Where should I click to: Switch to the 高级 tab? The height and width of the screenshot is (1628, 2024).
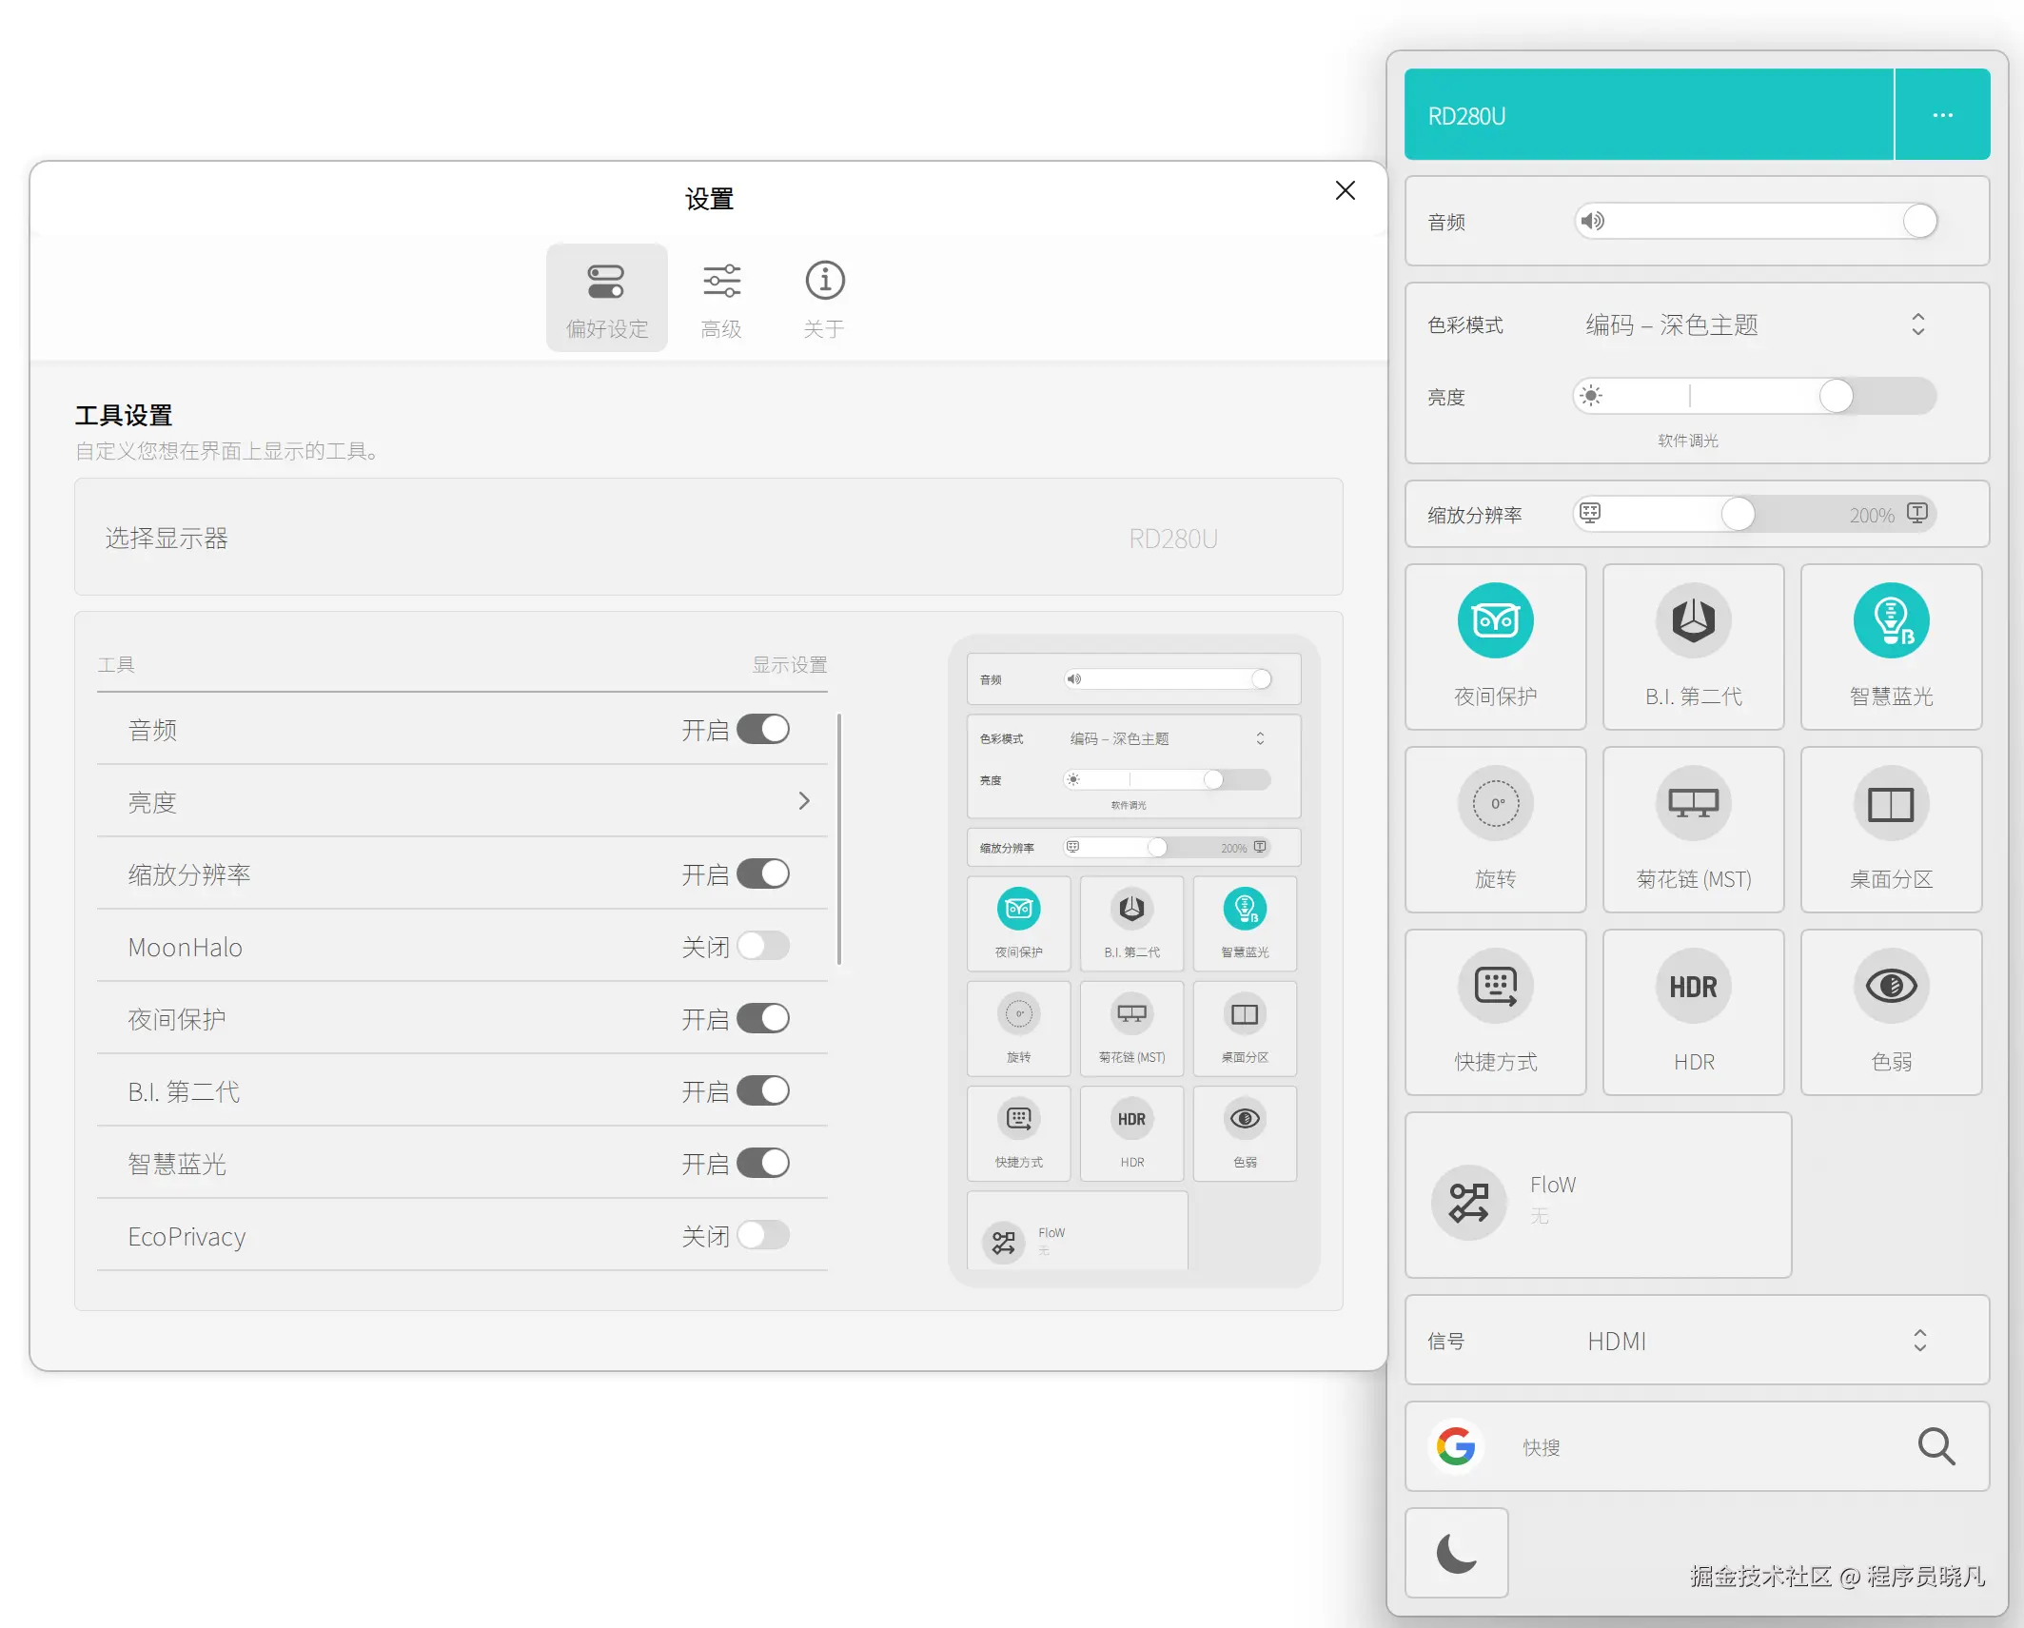point(720,299)
